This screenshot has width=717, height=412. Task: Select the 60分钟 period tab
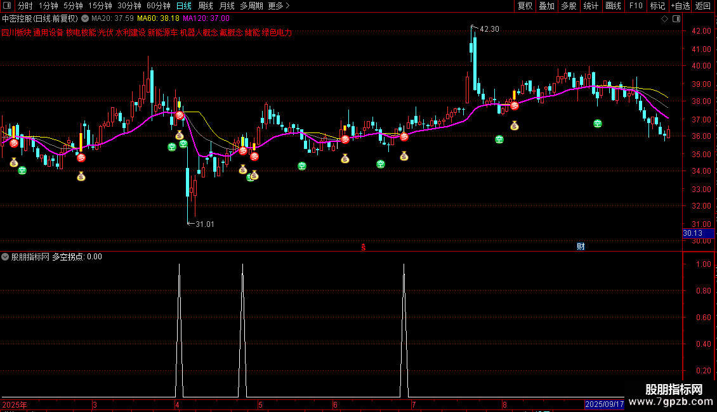(159, 6)
